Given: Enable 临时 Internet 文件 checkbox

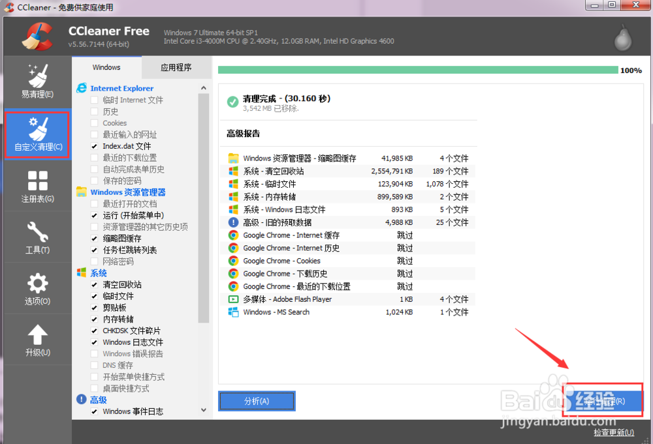Looking at the screenshot, I should coord(95,100).
